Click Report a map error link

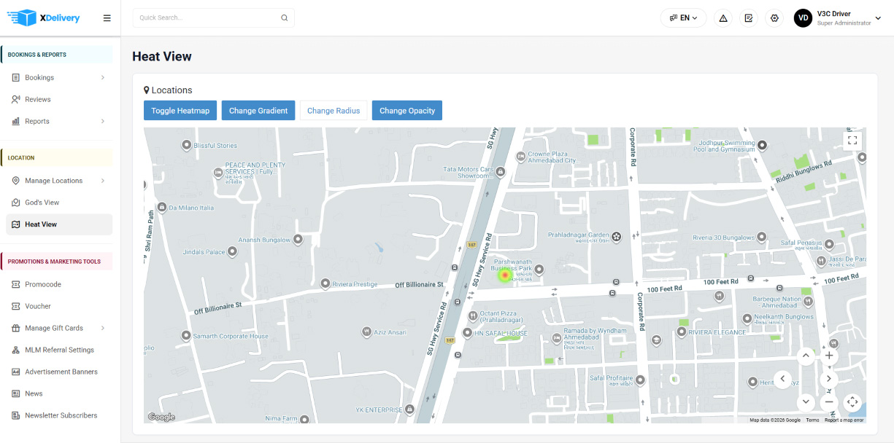pyautogui.click(x=844, y=420)
